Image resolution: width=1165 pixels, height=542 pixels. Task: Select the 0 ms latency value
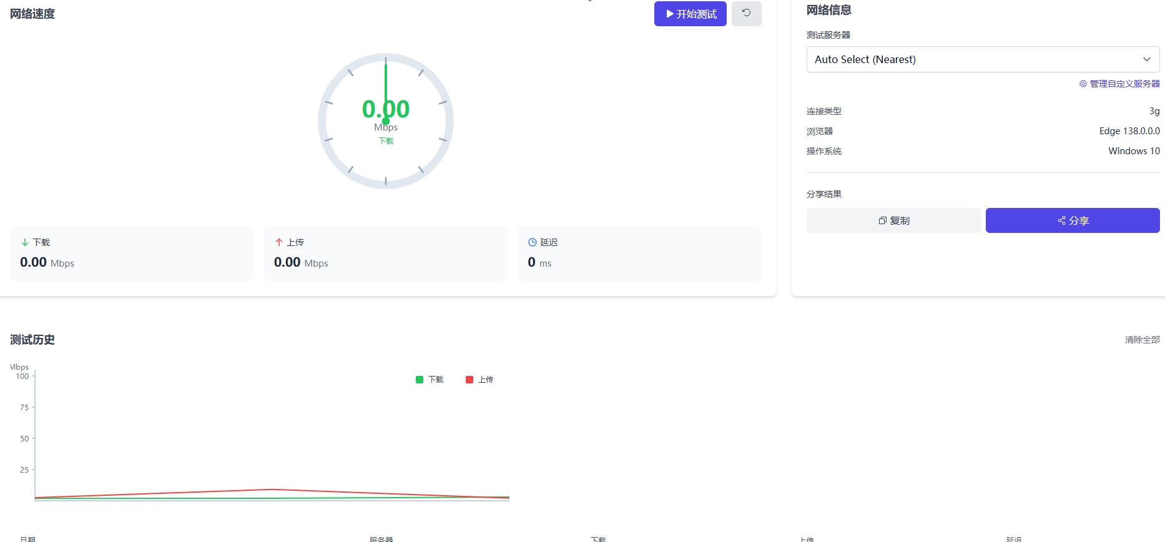tap(539, 262)
